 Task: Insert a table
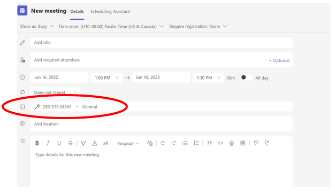pyautogui.click(x=243, y=143)
